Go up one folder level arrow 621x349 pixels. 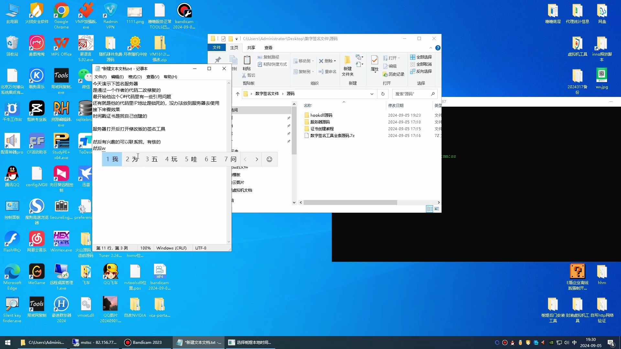(237, 94)
